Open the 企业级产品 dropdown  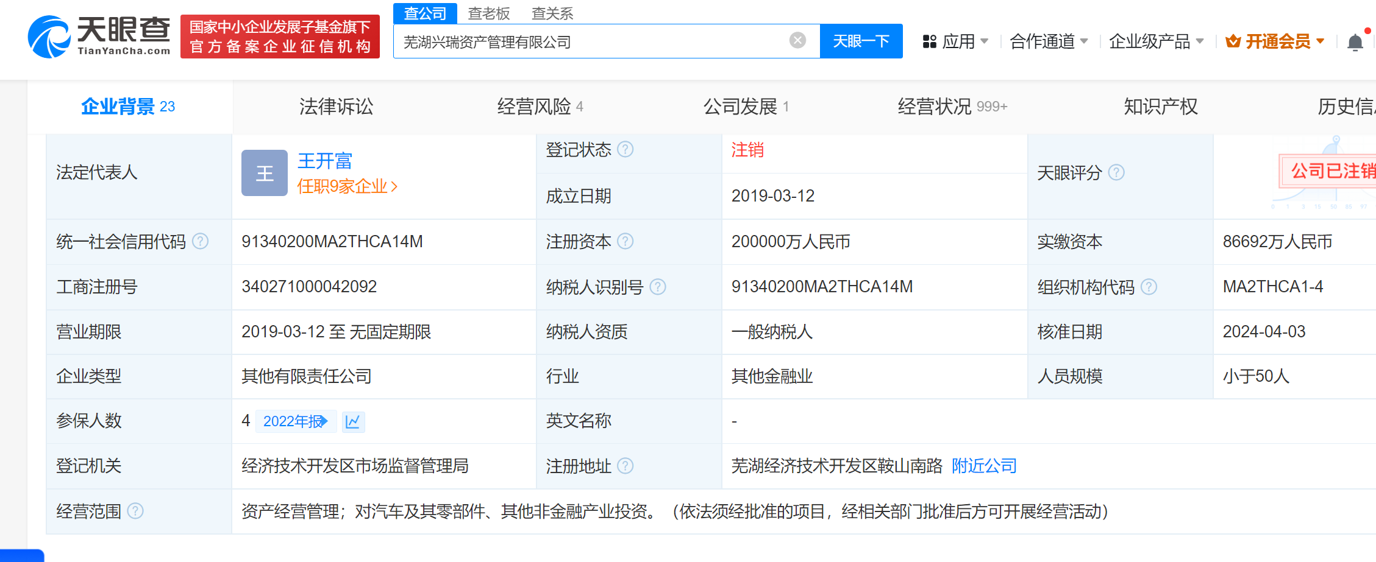pyautogui.click(x=1156, y=41)
